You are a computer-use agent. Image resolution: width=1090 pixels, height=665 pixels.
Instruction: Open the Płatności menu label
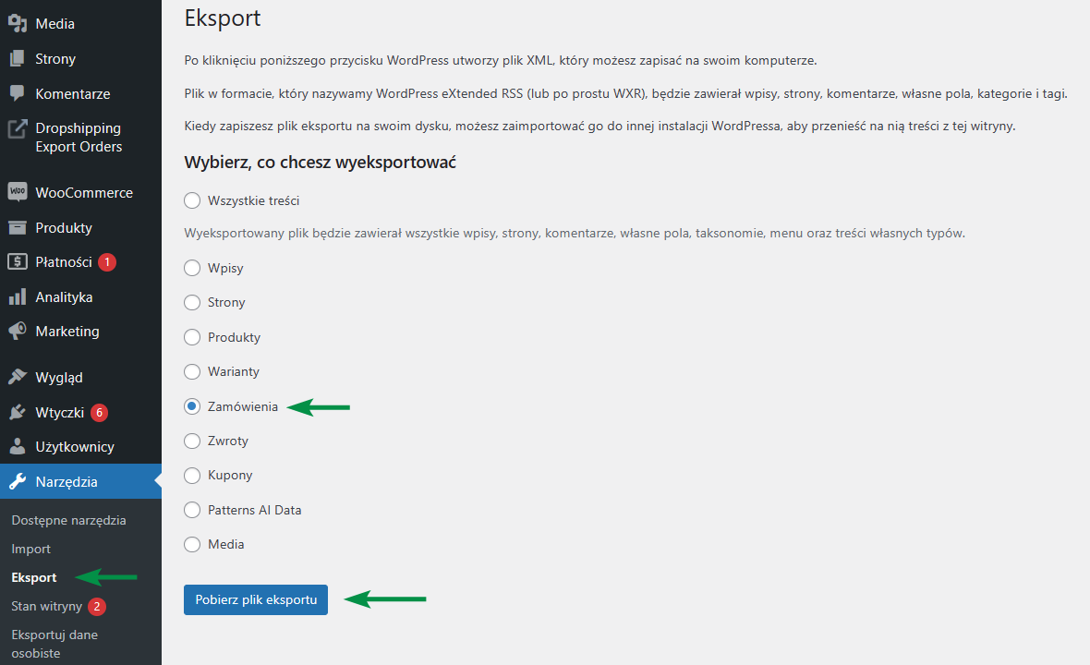(x=64, y=262)
